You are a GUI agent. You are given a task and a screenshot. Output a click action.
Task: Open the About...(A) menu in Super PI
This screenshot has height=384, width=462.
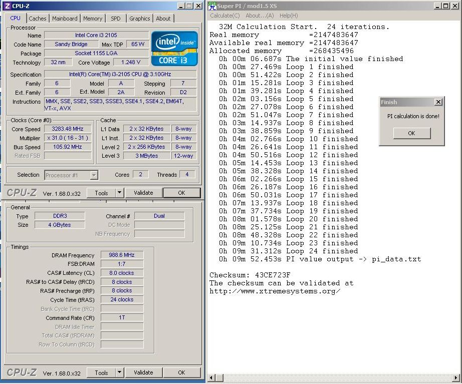point(260,16)
